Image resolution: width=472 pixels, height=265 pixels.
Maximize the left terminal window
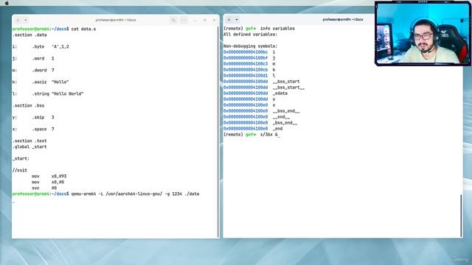click(205, 20)
